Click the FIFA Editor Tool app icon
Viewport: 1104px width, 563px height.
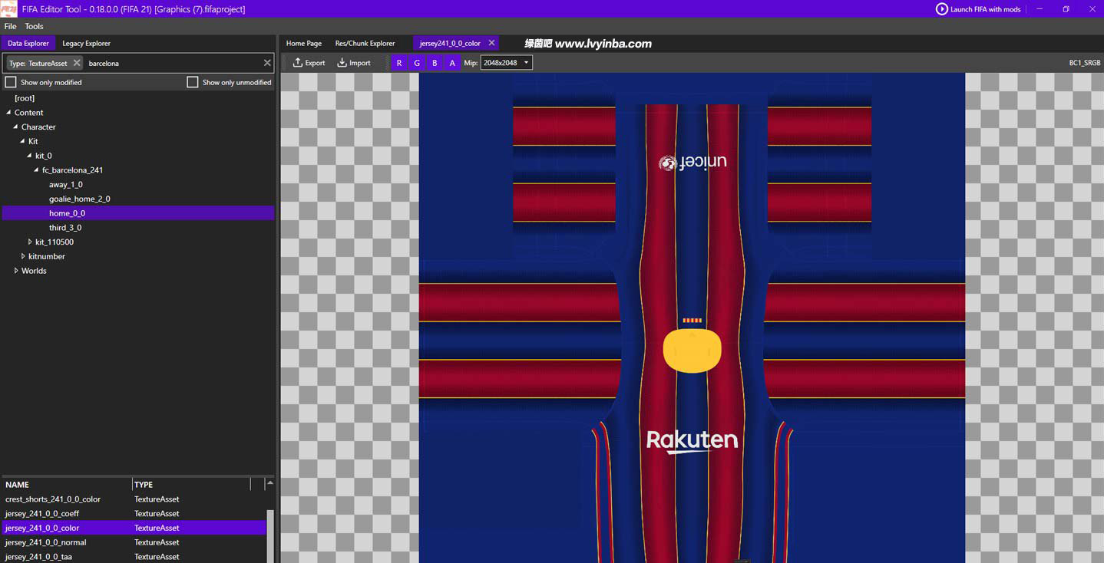click(x=9, y=9)
